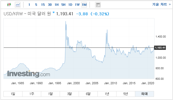The height and width of the screenshot is (100, 173).
Task: Choose the 1H interval
Action: 57,5
